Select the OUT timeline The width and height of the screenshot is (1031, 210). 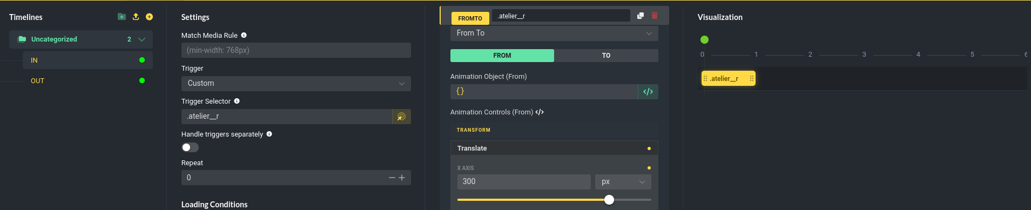37,81
